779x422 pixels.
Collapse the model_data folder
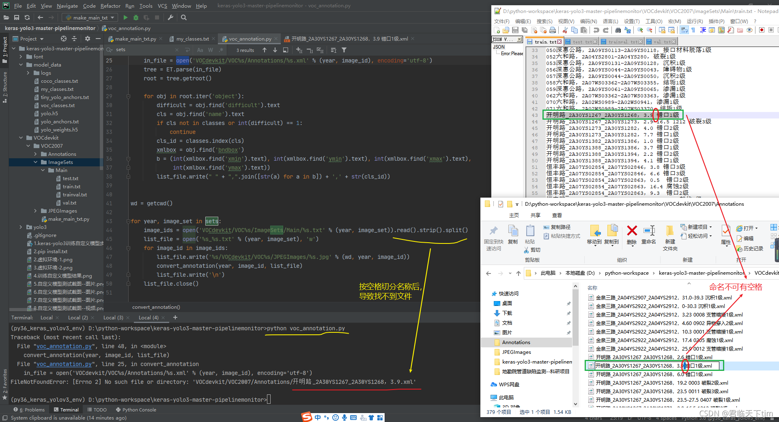pos(21,65)
